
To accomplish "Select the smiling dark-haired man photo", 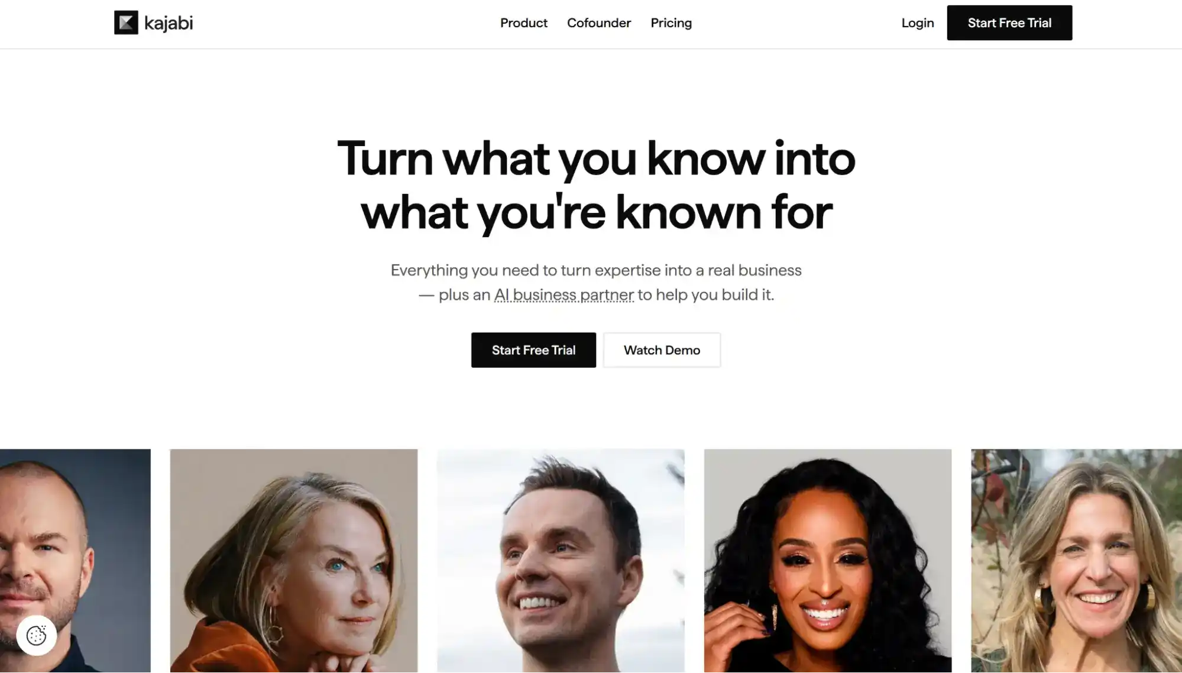I will pyautogui.click(x=561, y=561).
